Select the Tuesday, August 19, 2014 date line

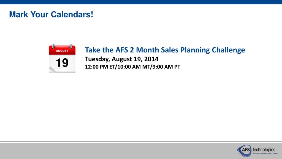[x=121, y=59]
